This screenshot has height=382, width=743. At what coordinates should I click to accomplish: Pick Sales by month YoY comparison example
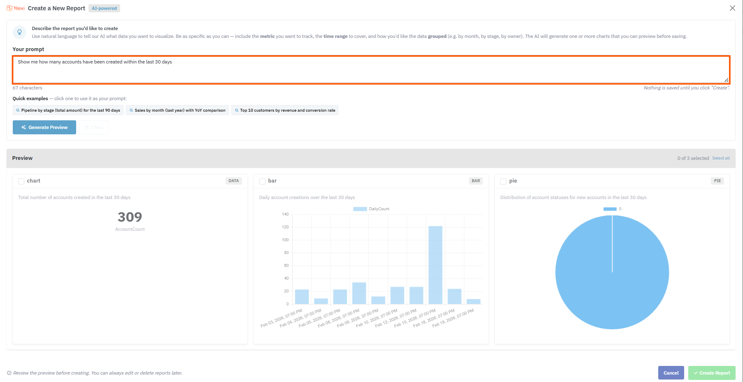point(177,110)
